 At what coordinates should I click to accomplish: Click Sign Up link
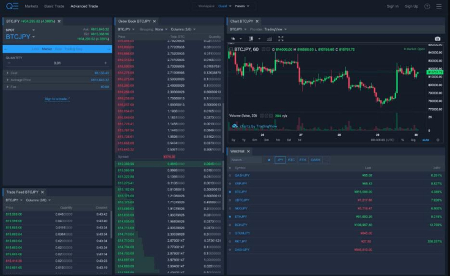pyautogui.click(x=411, y=6)
